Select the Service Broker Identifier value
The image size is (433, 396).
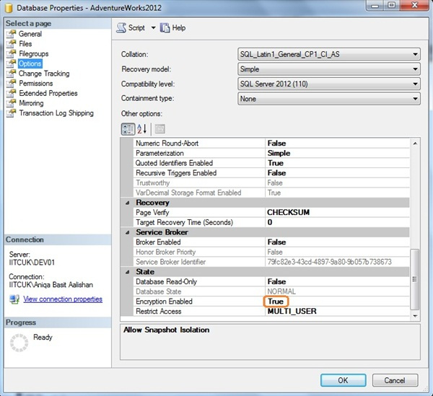(x=330, y=262)
